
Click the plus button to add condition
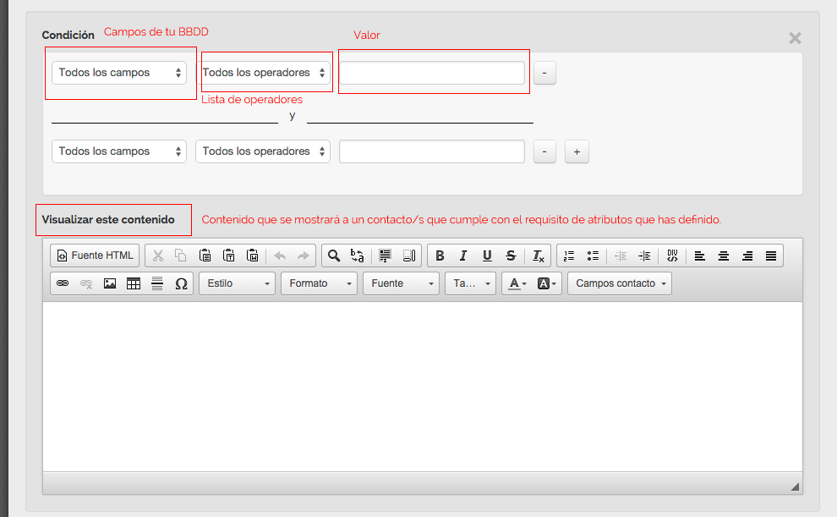[577, 151]
